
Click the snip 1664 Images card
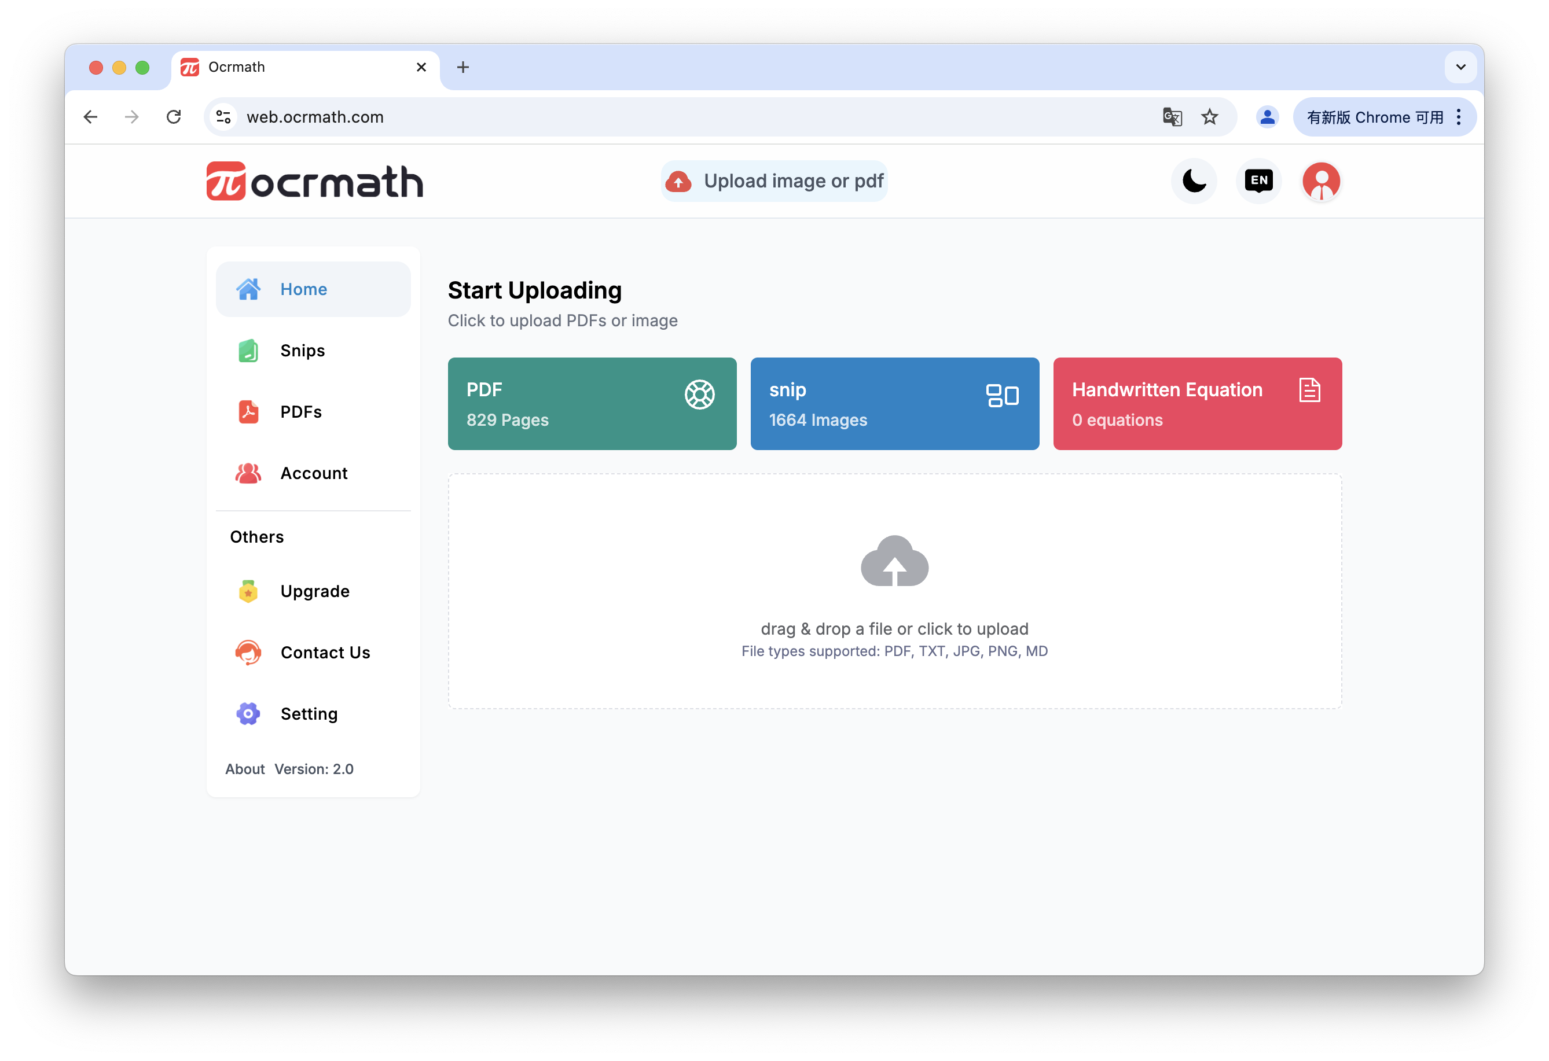tap(894, 404)
